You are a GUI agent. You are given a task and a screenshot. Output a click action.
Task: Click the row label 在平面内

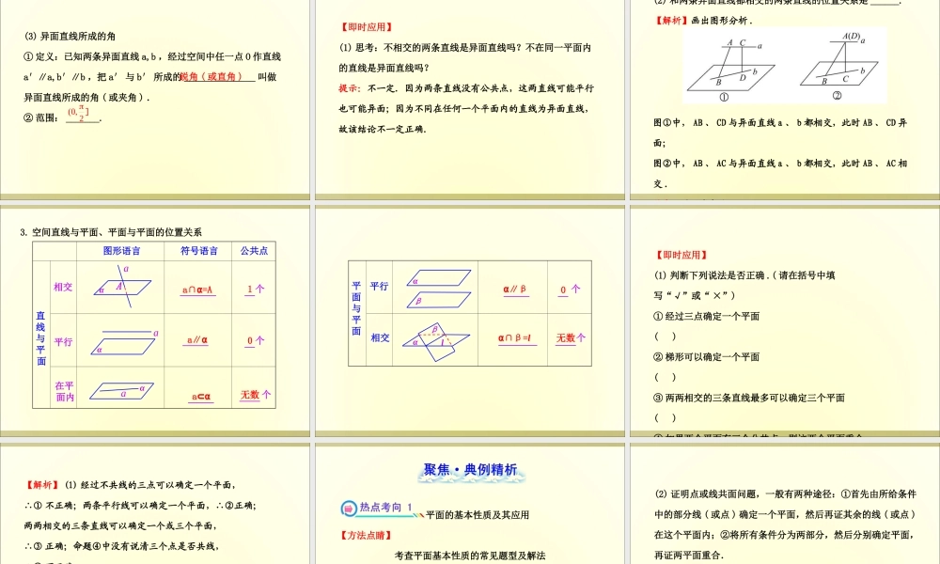click(x=64, y=391)
